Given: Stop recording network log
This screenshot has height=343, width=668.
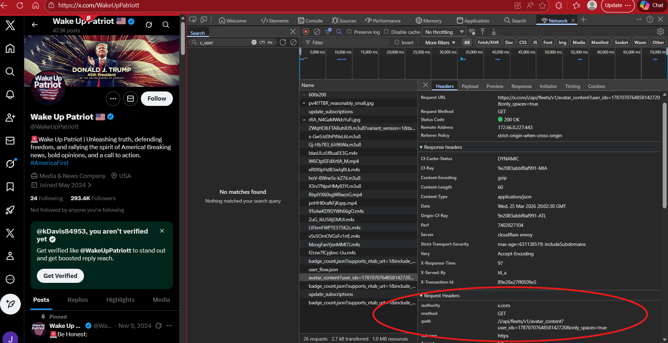Looking at the screenshot, I should pyautogui.click(x=306, y=32).
